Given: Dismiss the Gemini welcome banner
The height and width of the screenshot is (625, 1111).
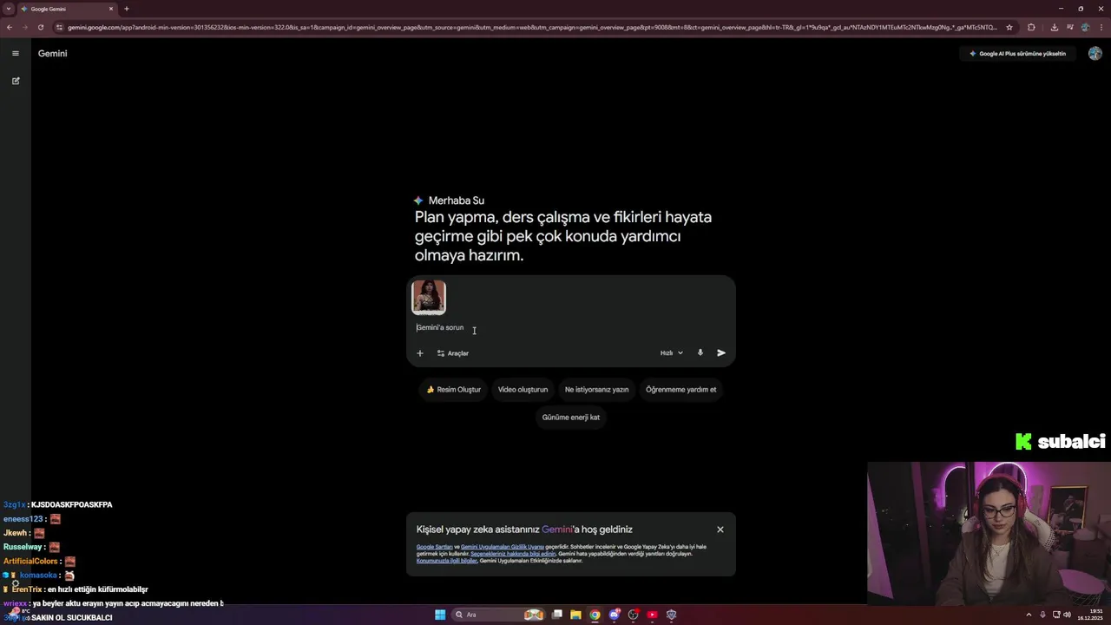Looking at the screenshot, I should [x=720, y=530].
